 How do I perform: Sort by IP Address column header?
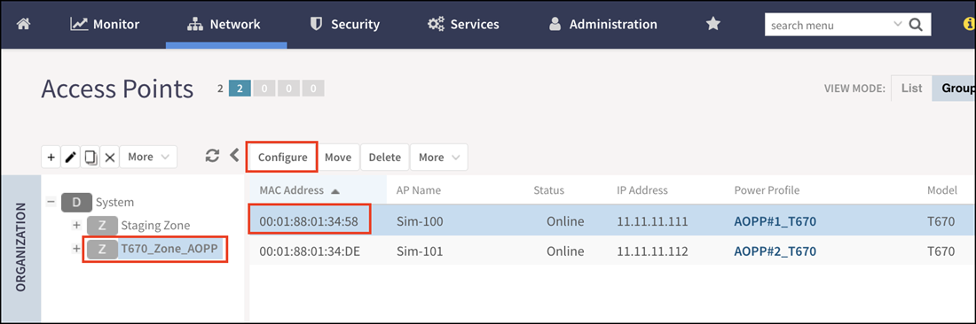click(x=642, y=190)
